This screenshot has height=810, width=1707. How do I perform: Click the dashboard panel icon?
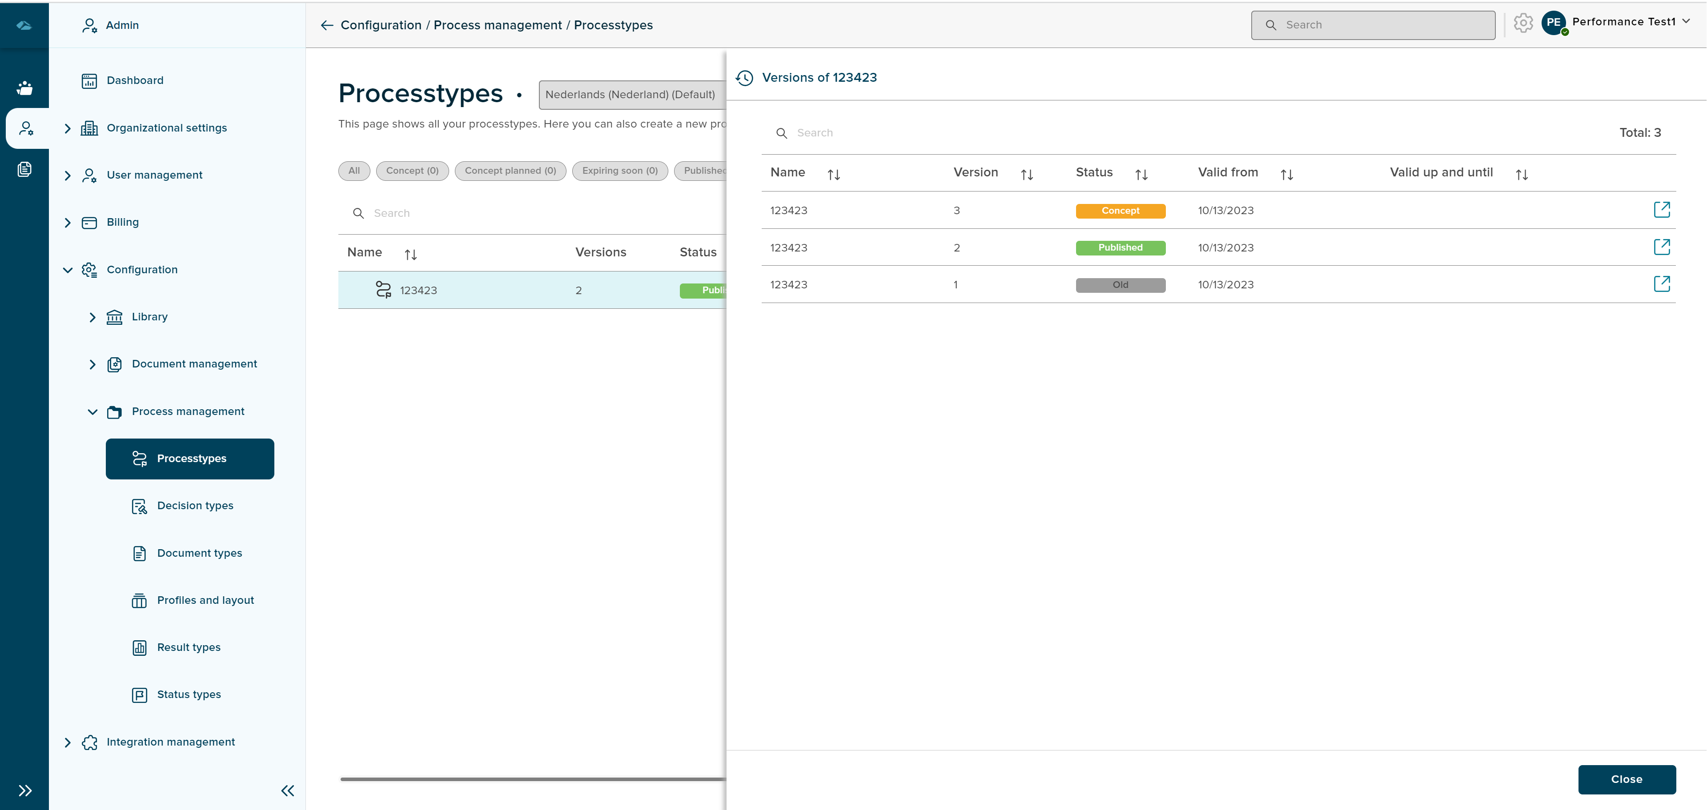point(88,80)
